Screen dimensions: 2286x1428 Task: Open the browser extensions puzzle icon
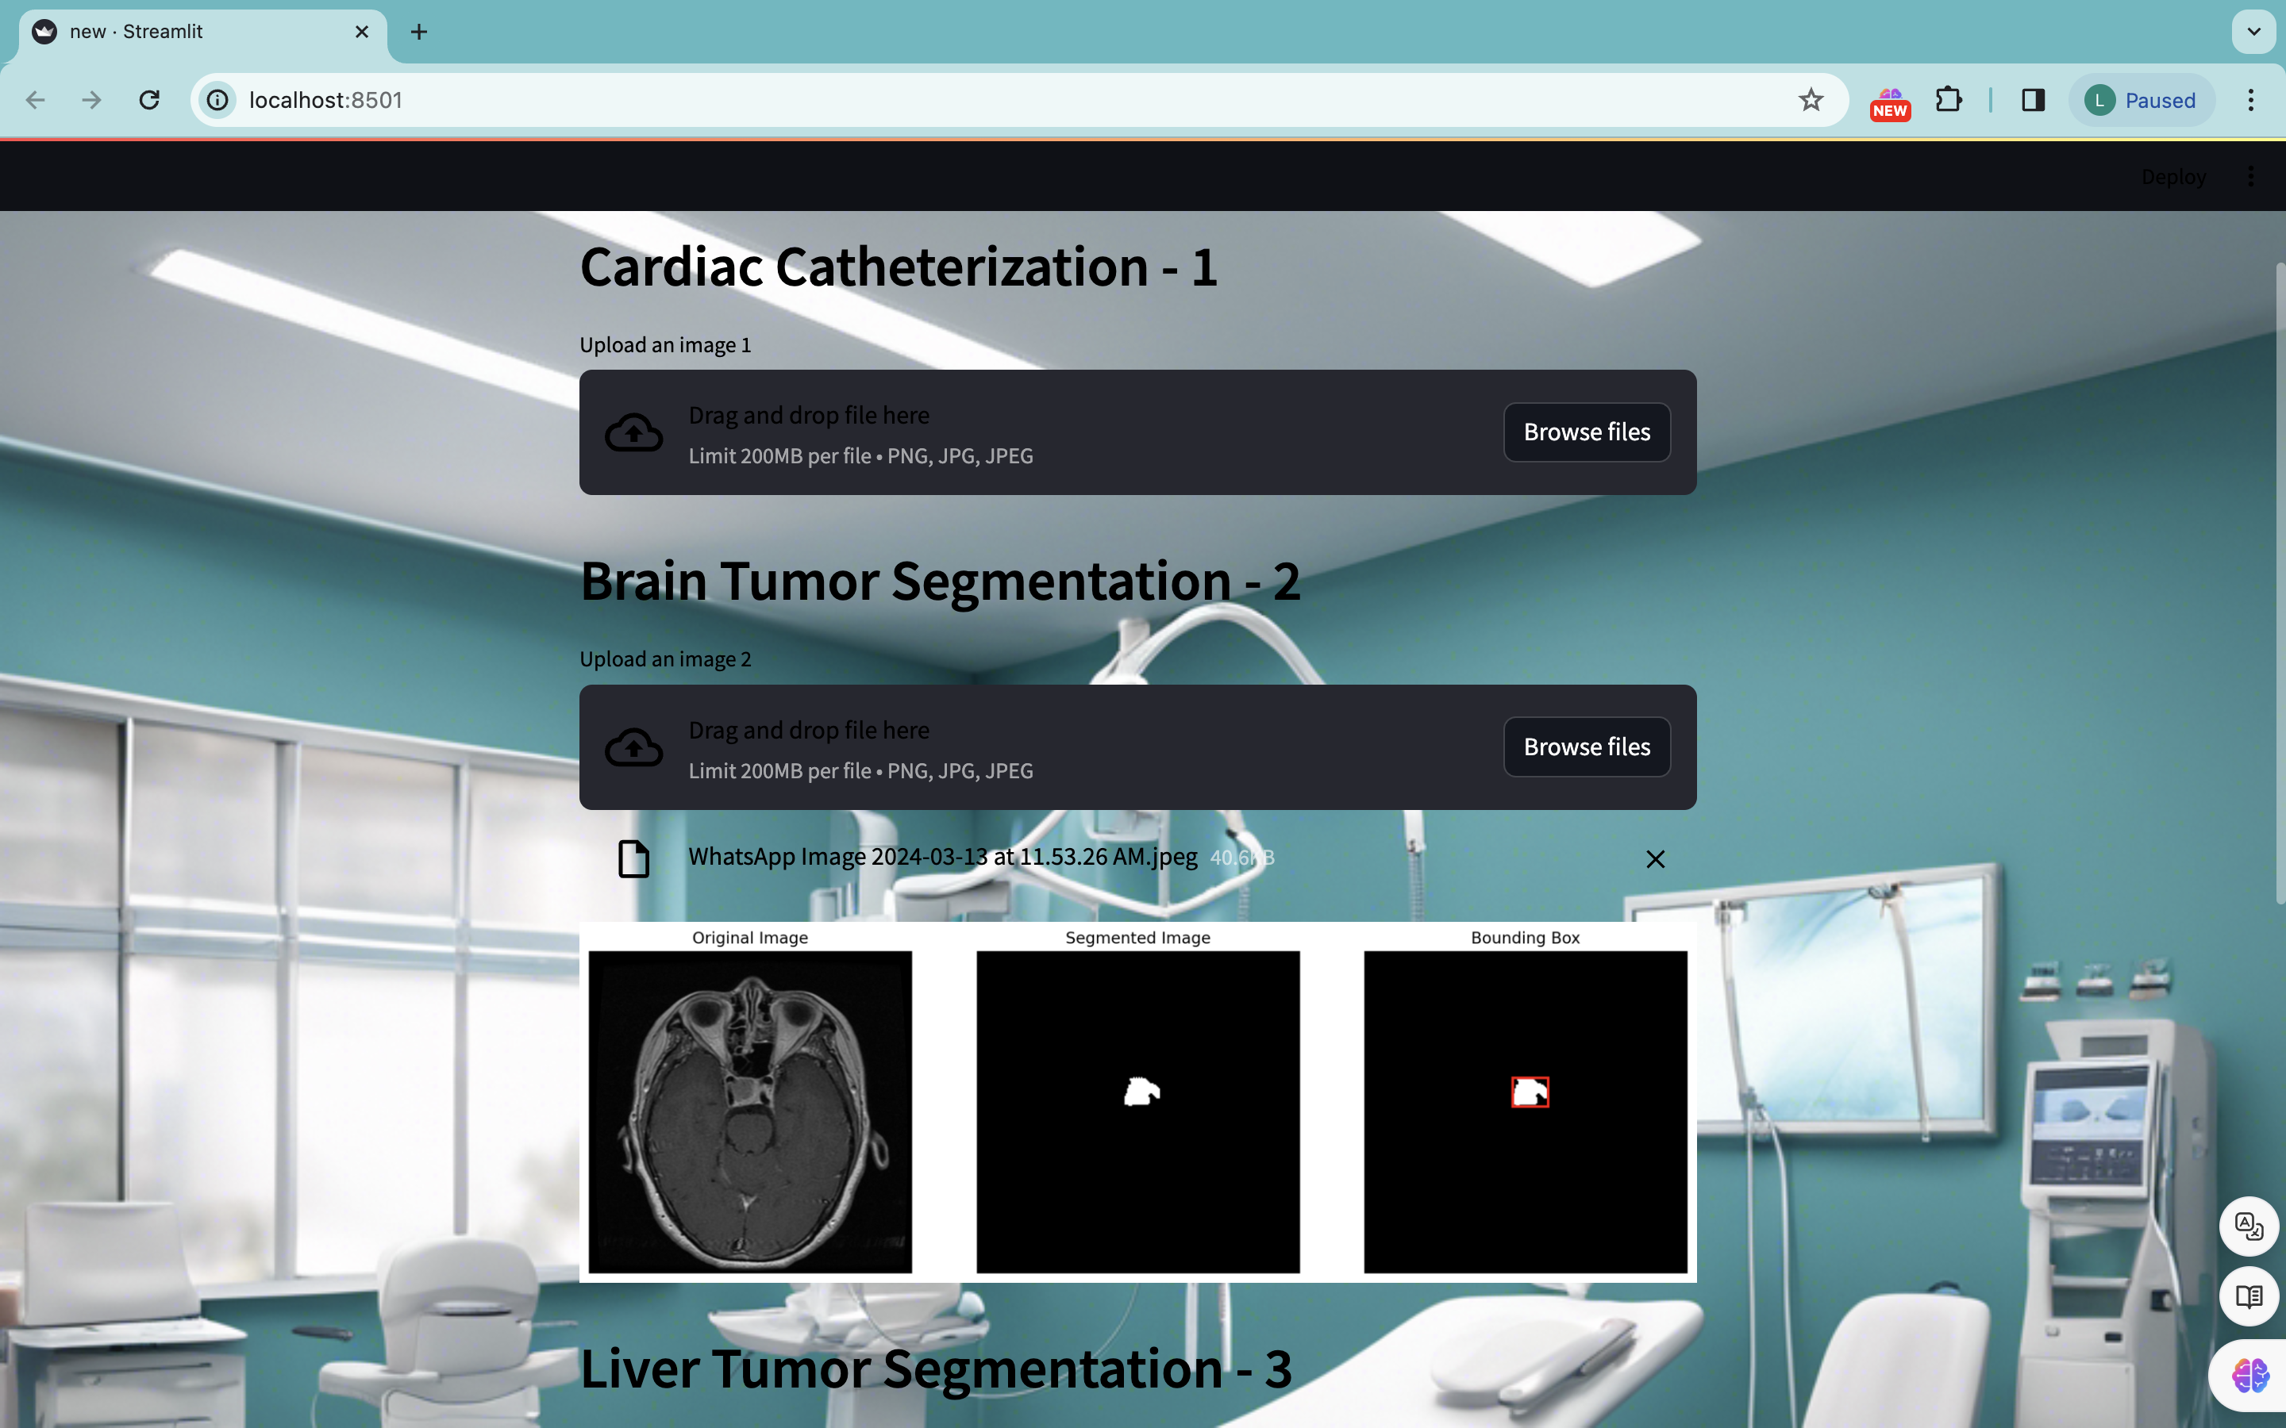pos(1949,100)
